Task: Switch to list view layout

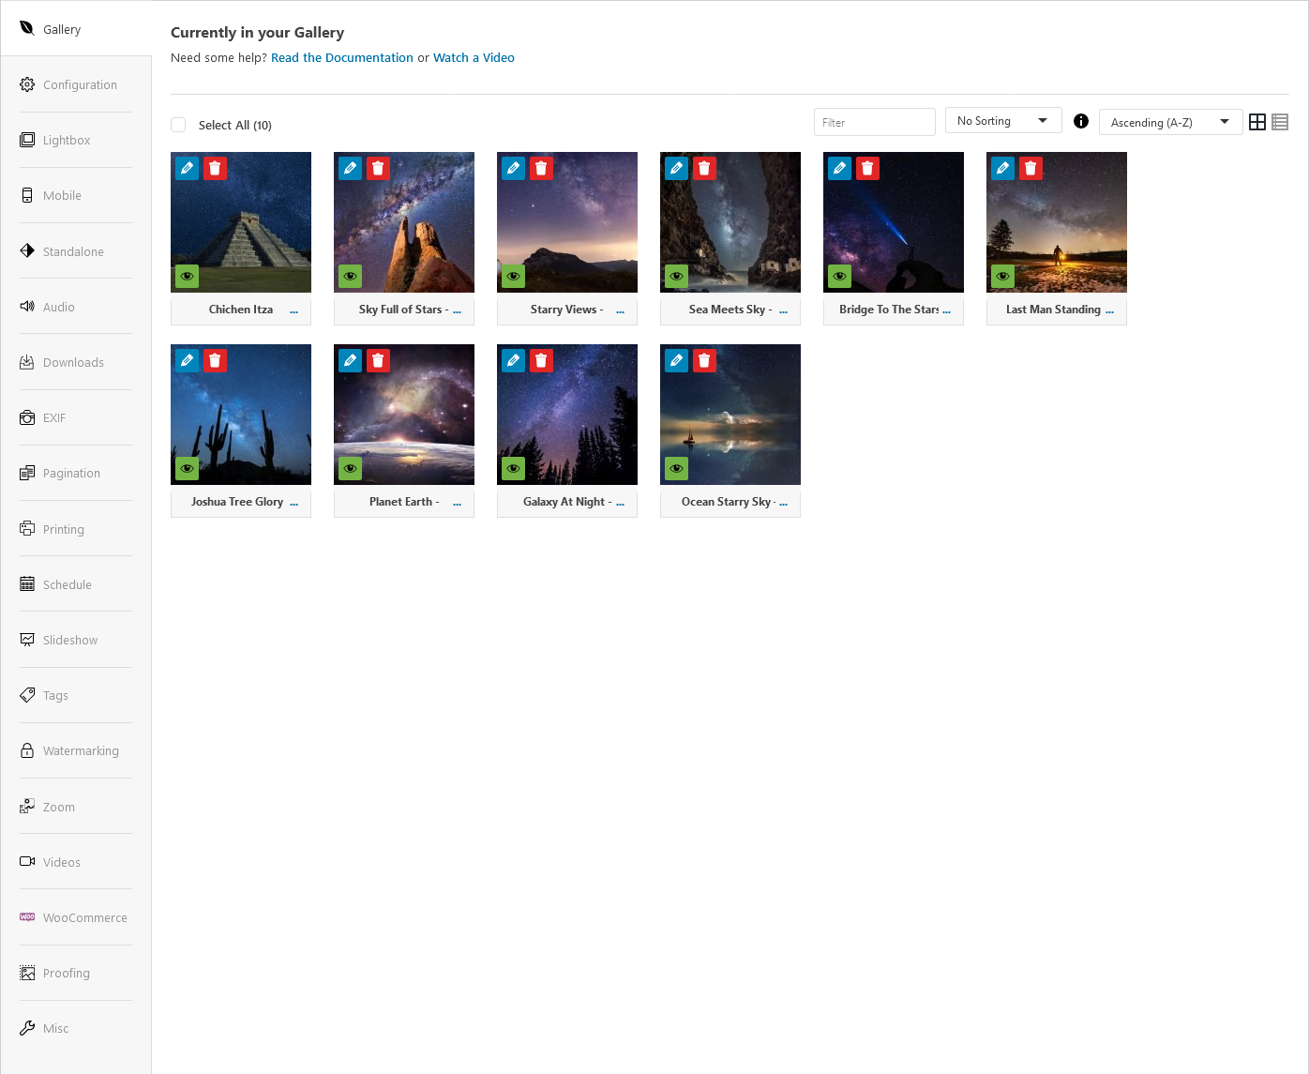Action: [1280, 122]
